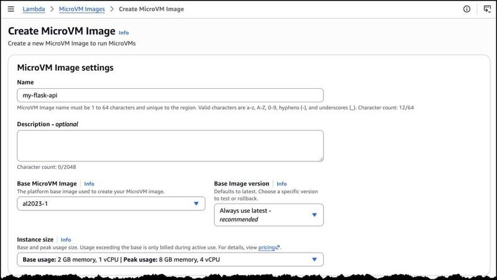Open the CloudShell icon in top bar
497x280 pixels.
tap(487, 9)
